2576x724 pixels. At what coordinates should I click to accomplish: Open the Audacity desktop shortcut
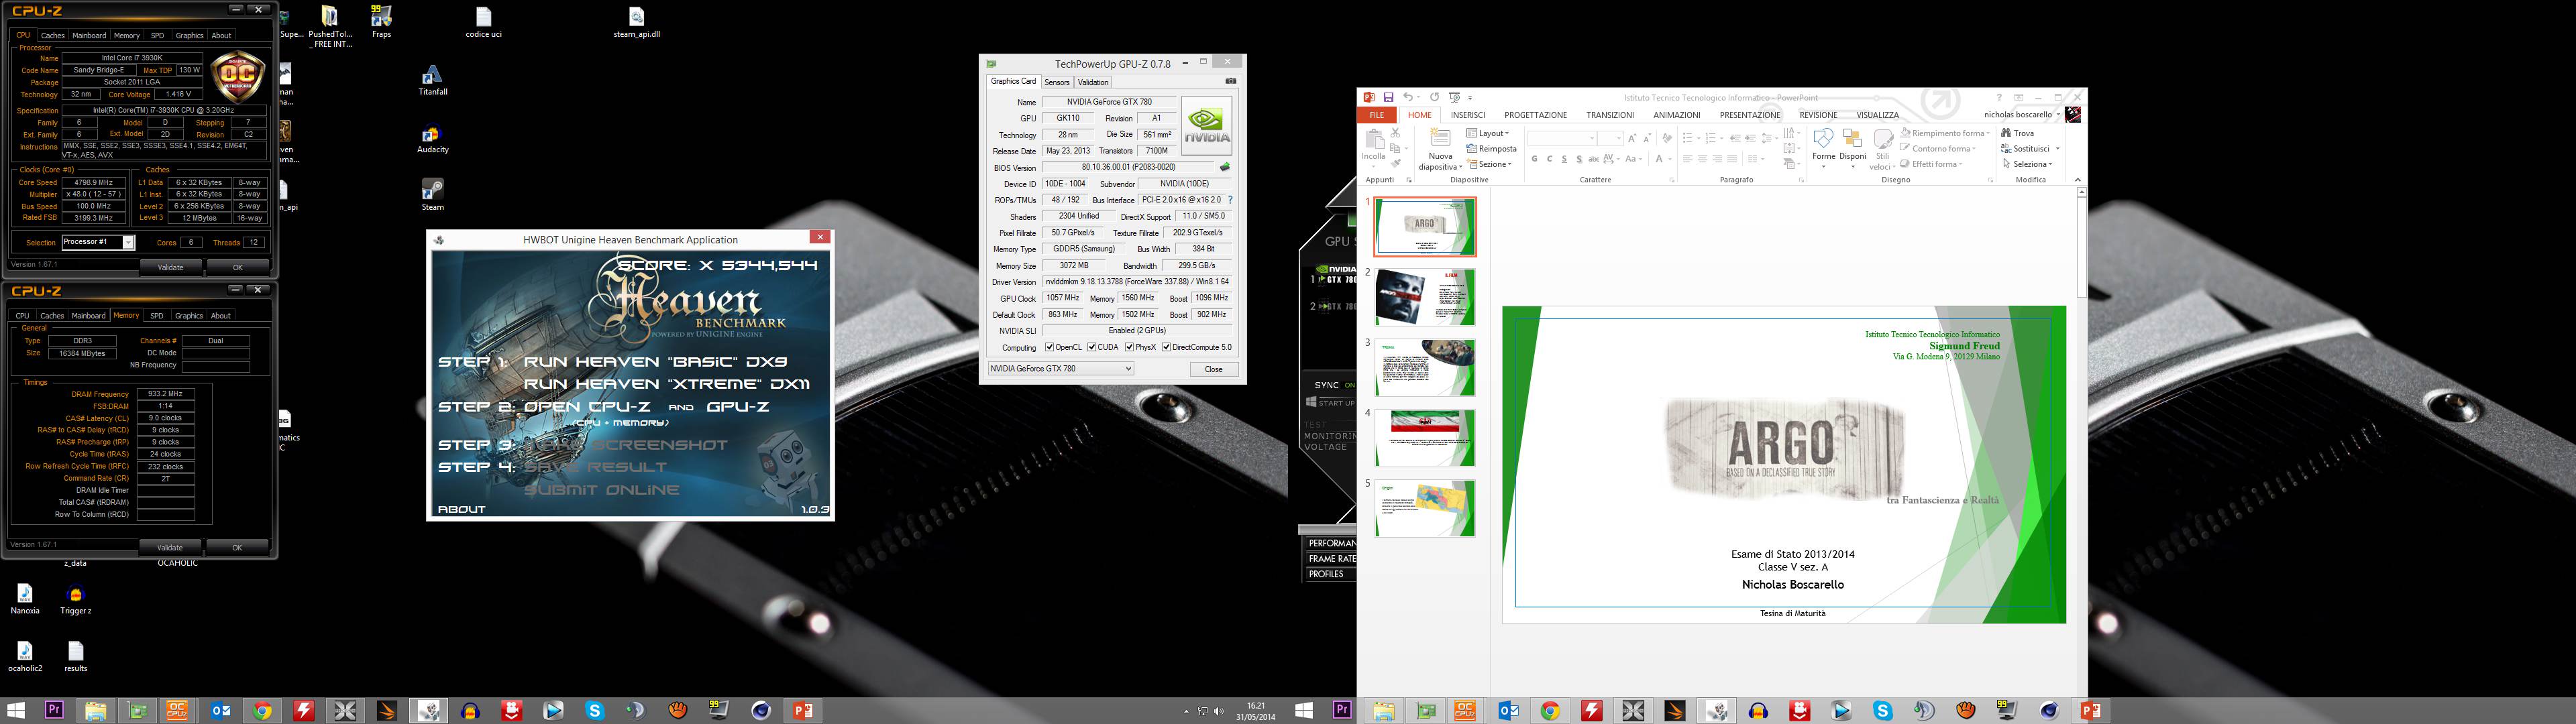[x=432, y=139]
